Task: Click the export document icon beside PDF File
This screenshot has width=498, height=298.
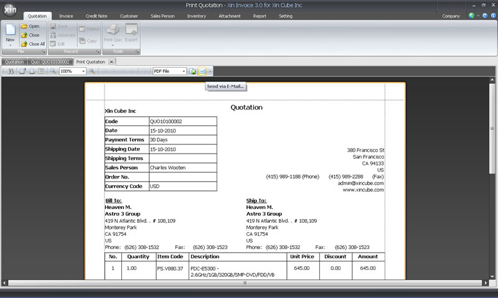Action: pyautogui.click(x=192, y=71)
